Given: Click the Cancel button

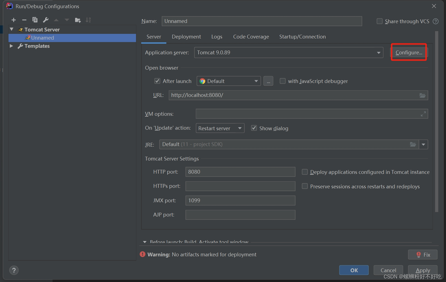Looking at the screenshot, I should (x=388, y=270).
